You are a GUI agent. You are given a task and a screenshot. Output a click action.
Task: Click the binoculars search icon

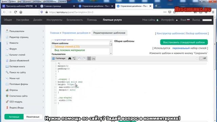pyautogui.click(x=70, y=59)
